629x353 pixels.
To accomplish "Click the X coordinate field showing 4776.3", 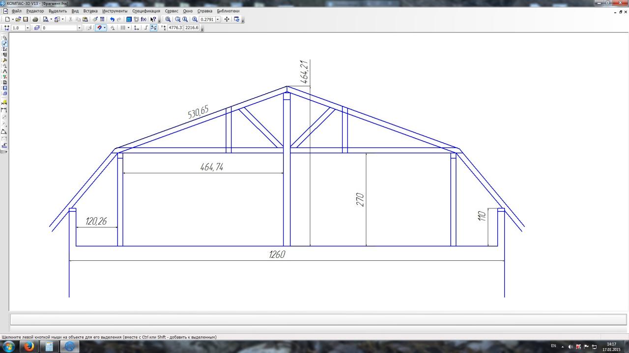I will [175, 28].
